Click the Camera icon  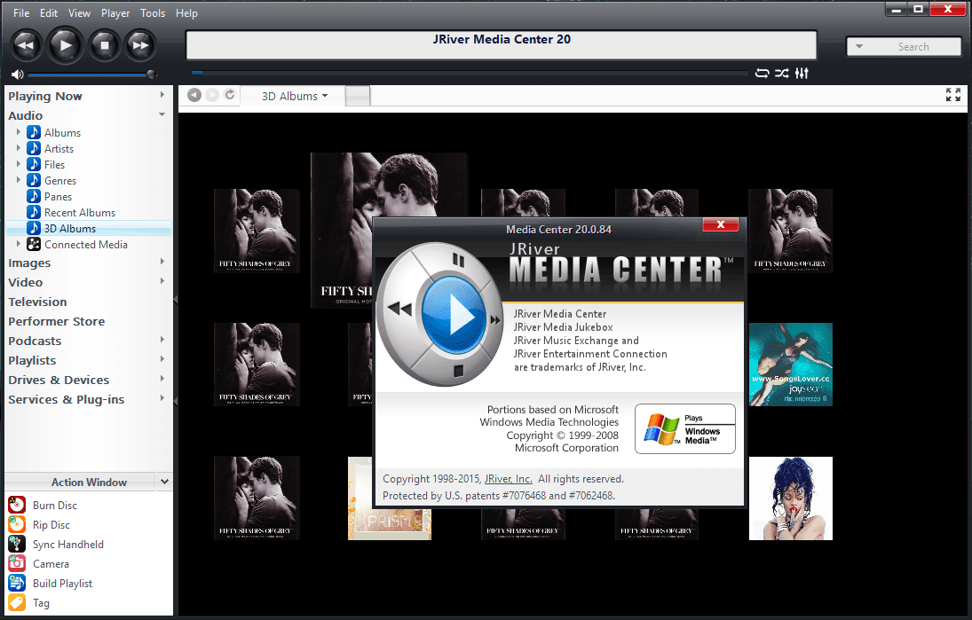coord(17,563)
